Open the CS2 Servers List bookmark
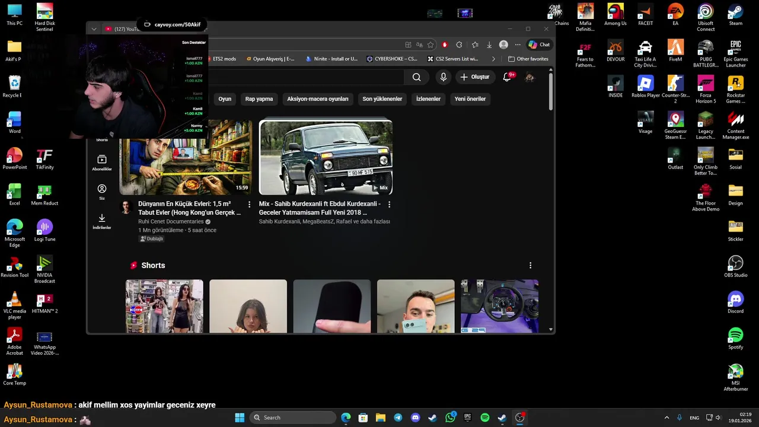The height and width of the screenshot is (427, 759). tap(453, 59)
